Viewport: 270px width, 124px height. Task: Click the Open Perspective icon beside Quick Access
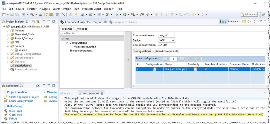pos(264,15)
